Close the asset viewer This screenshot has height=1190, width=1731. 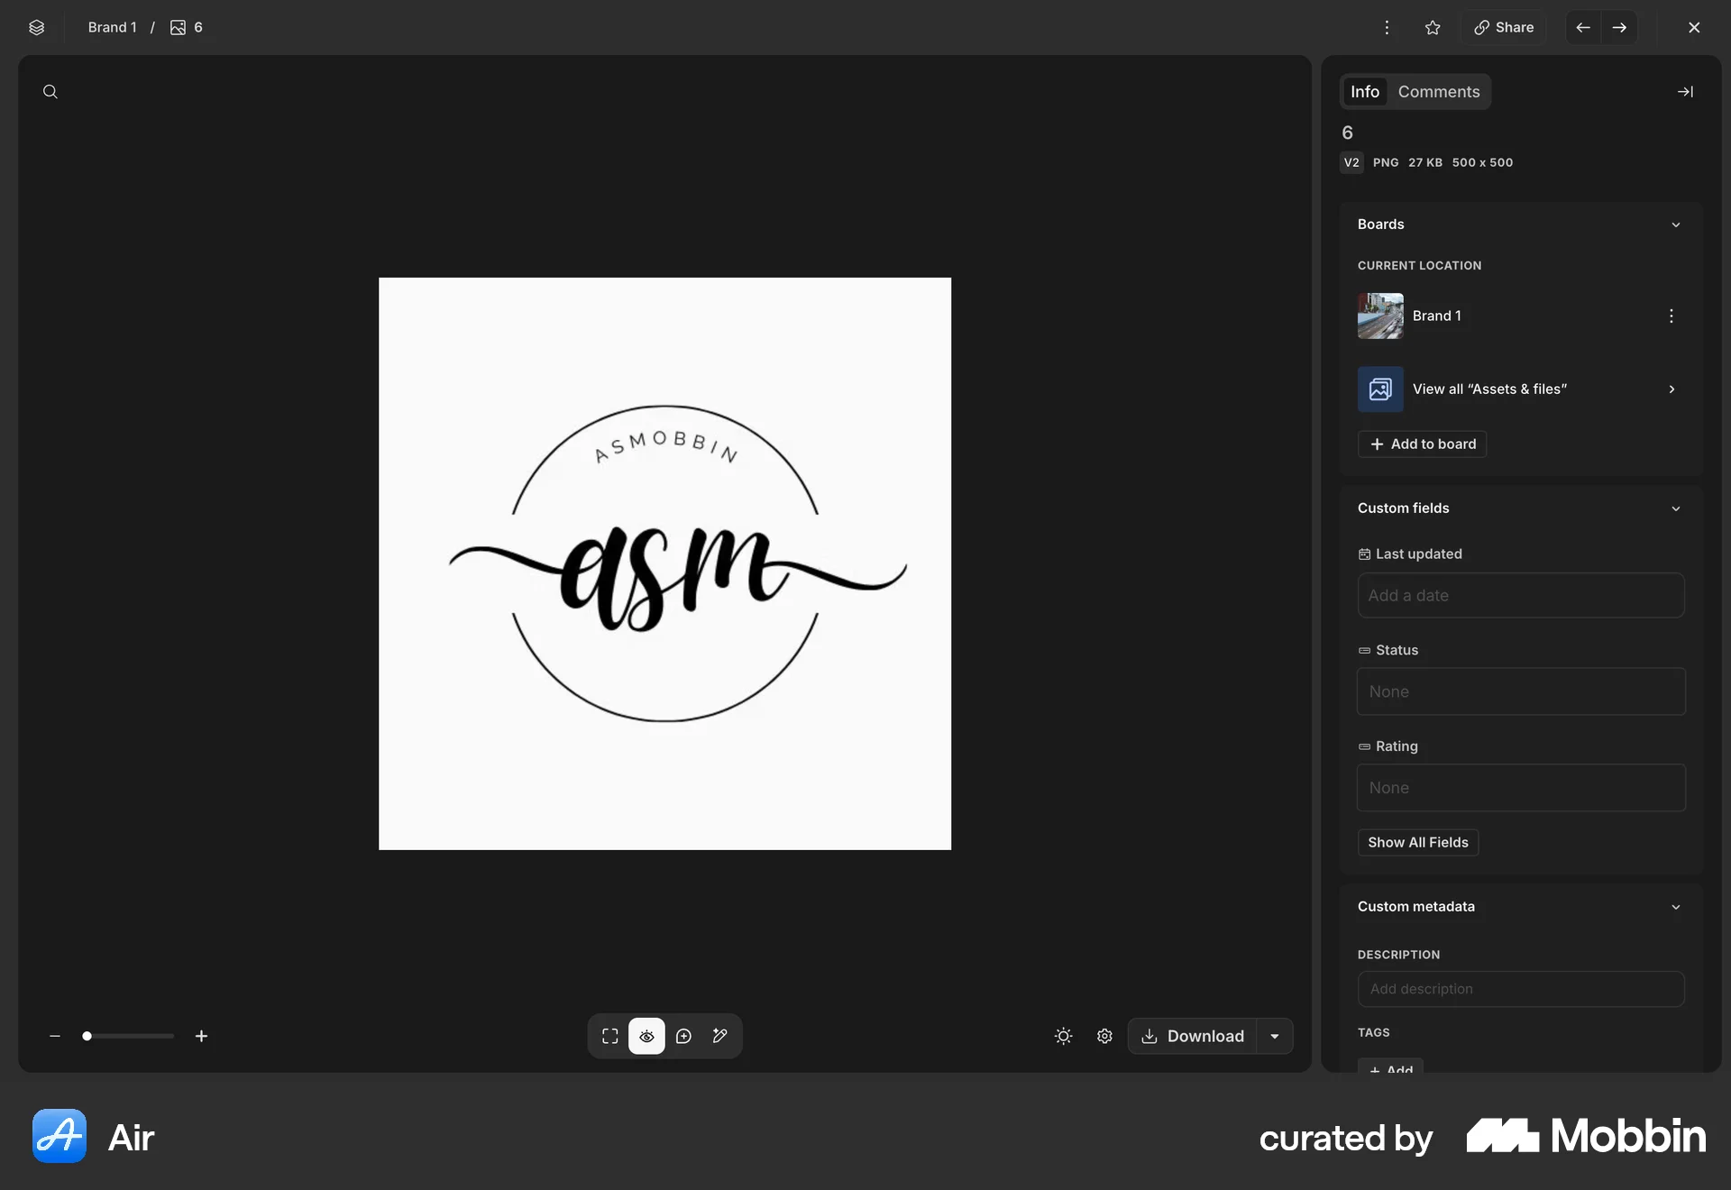click(1694, 27)
